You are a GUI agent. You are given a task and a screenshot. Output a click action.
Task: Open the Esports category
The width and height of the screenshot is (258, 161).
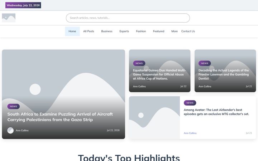124,31
